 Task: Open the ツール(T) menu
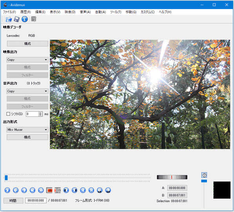[116, 12]
